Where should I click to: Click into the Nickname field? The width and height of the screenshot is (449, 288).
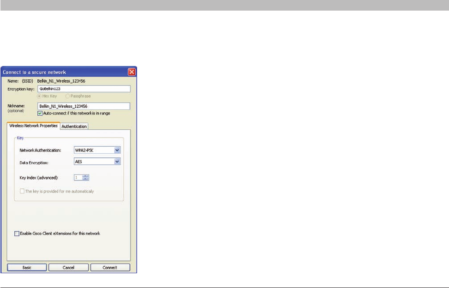[84, 106]
